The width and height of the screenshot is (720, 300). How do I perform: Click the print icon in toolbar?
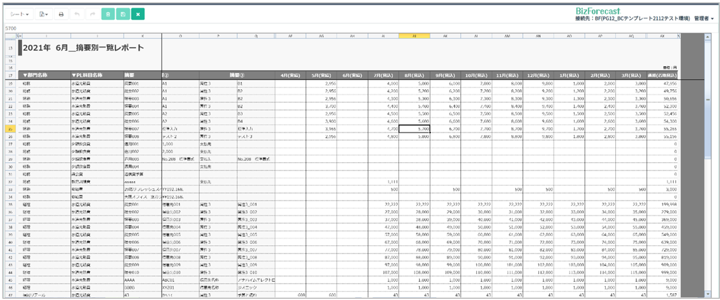(x=61, y=14)
